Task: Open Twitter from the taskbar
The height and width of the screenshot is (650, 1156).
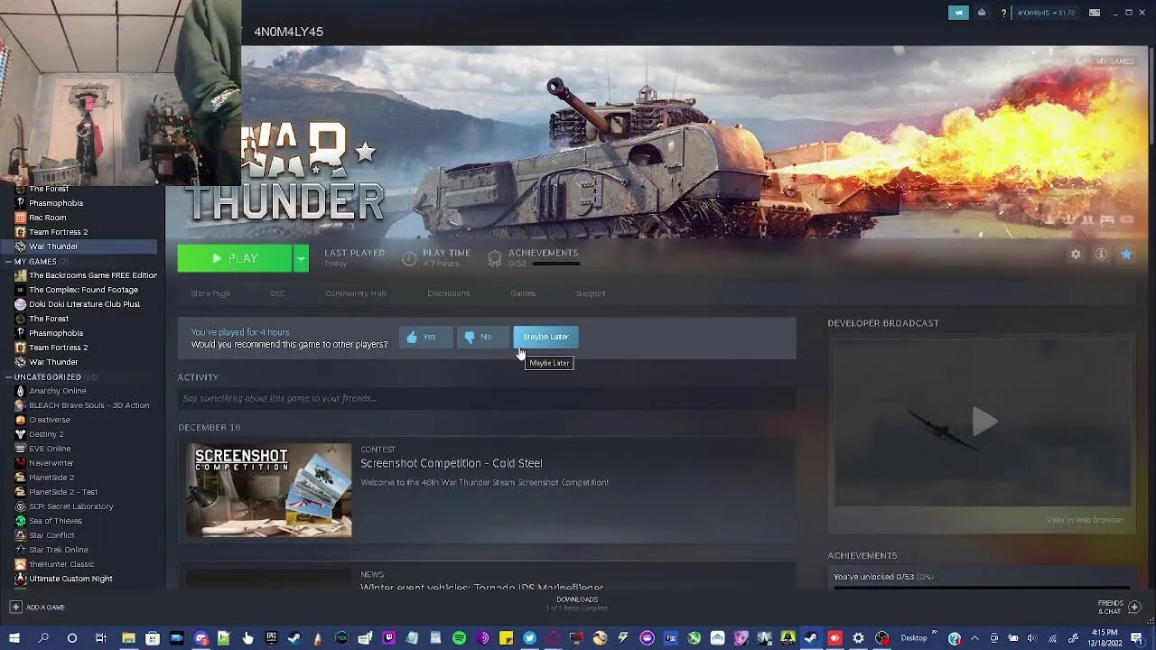Action: [529, 638]
